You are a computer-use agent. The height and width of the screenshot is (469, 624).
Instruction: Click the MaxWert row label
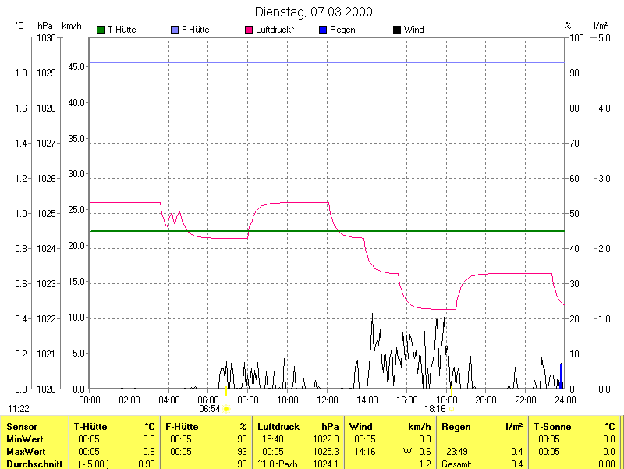26,452
